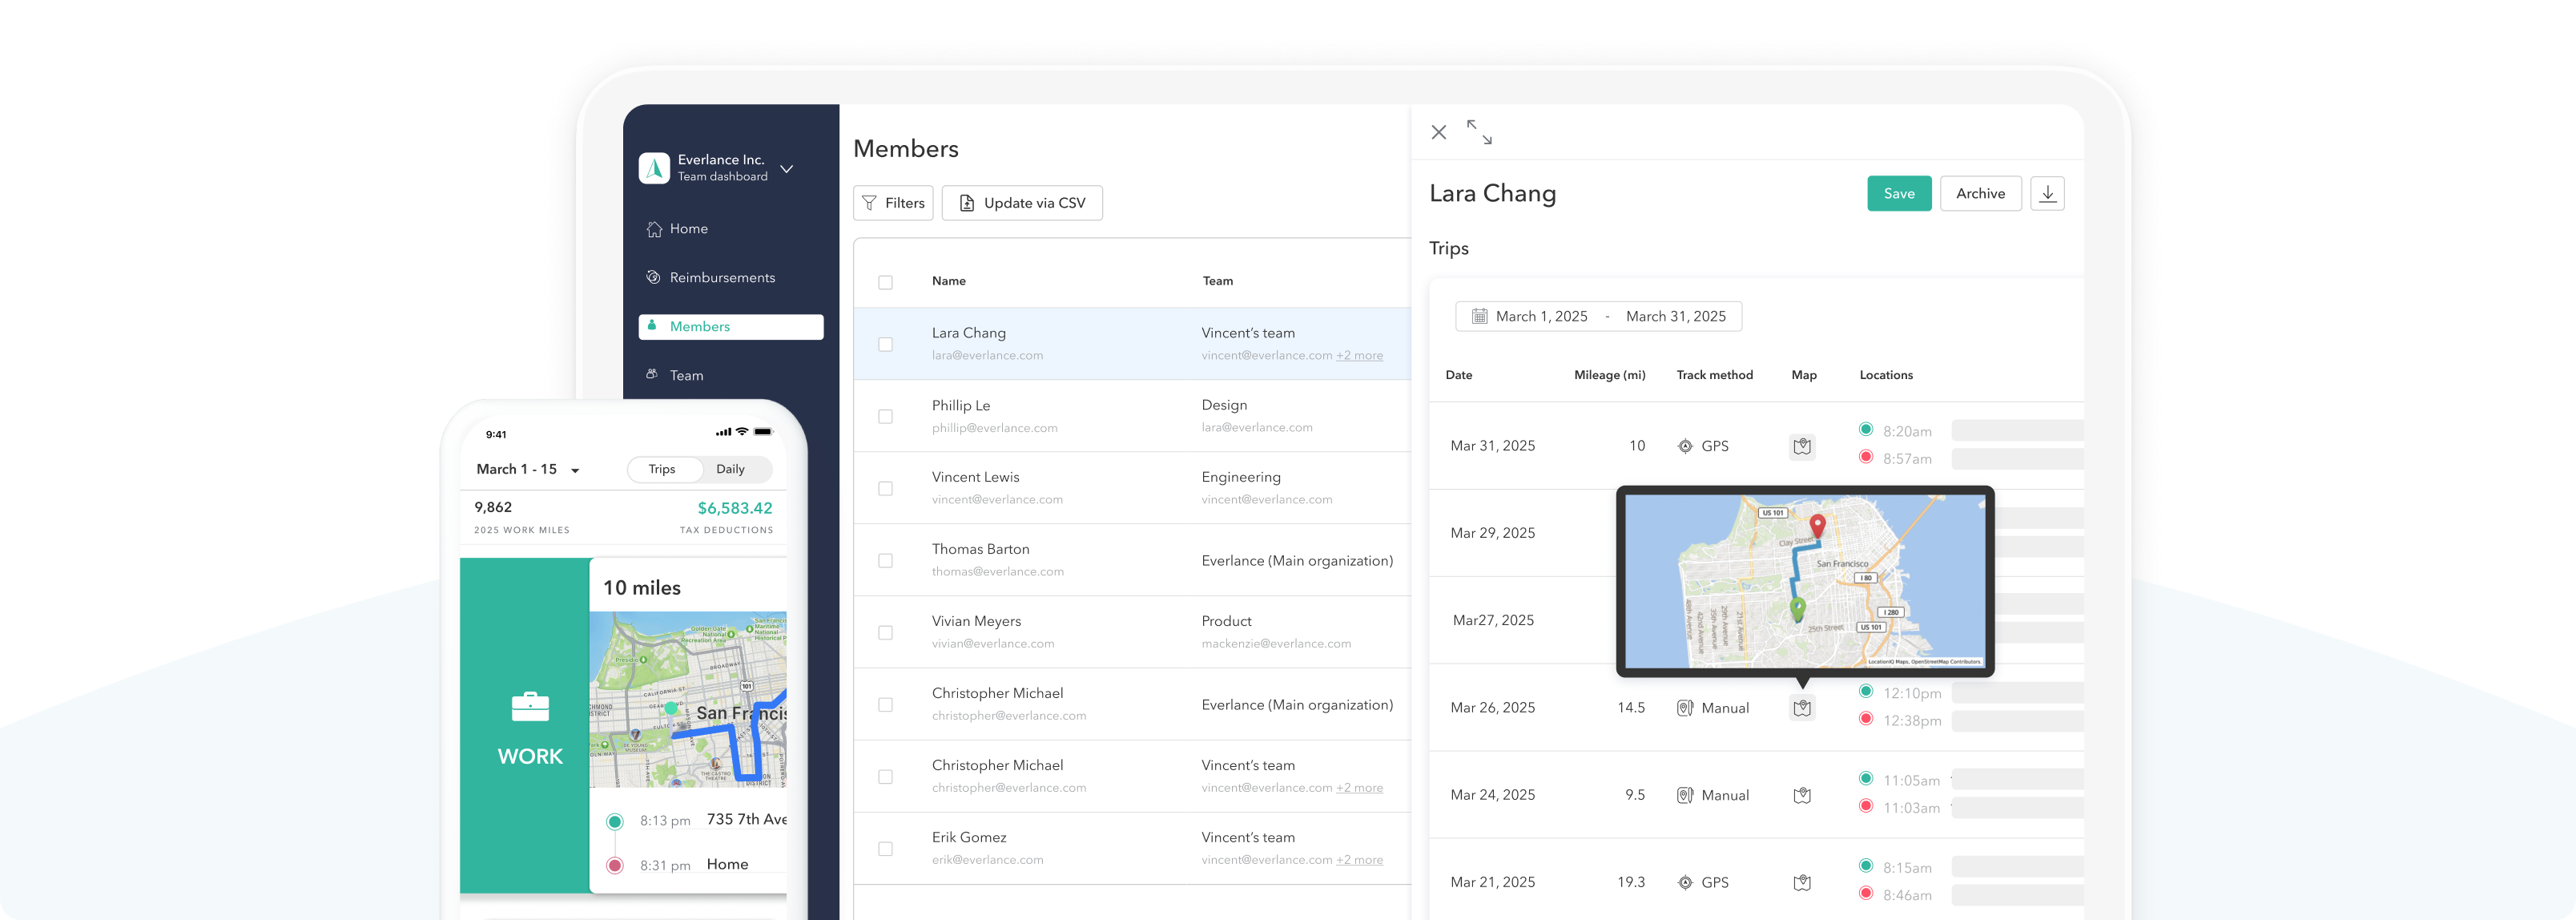Click the download trips icon
The height and width of the screenshot is (920, 2576).
(x=2047, y=194)
